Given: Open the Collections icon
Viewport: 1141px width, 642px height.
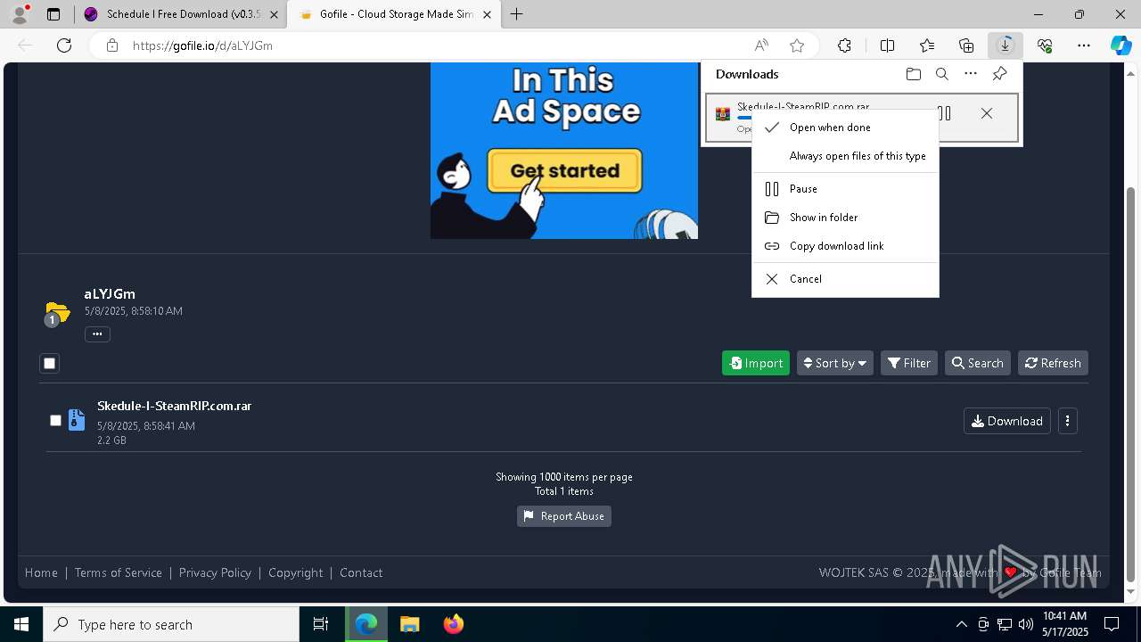Looking at the screenshot, I should 966,45.
